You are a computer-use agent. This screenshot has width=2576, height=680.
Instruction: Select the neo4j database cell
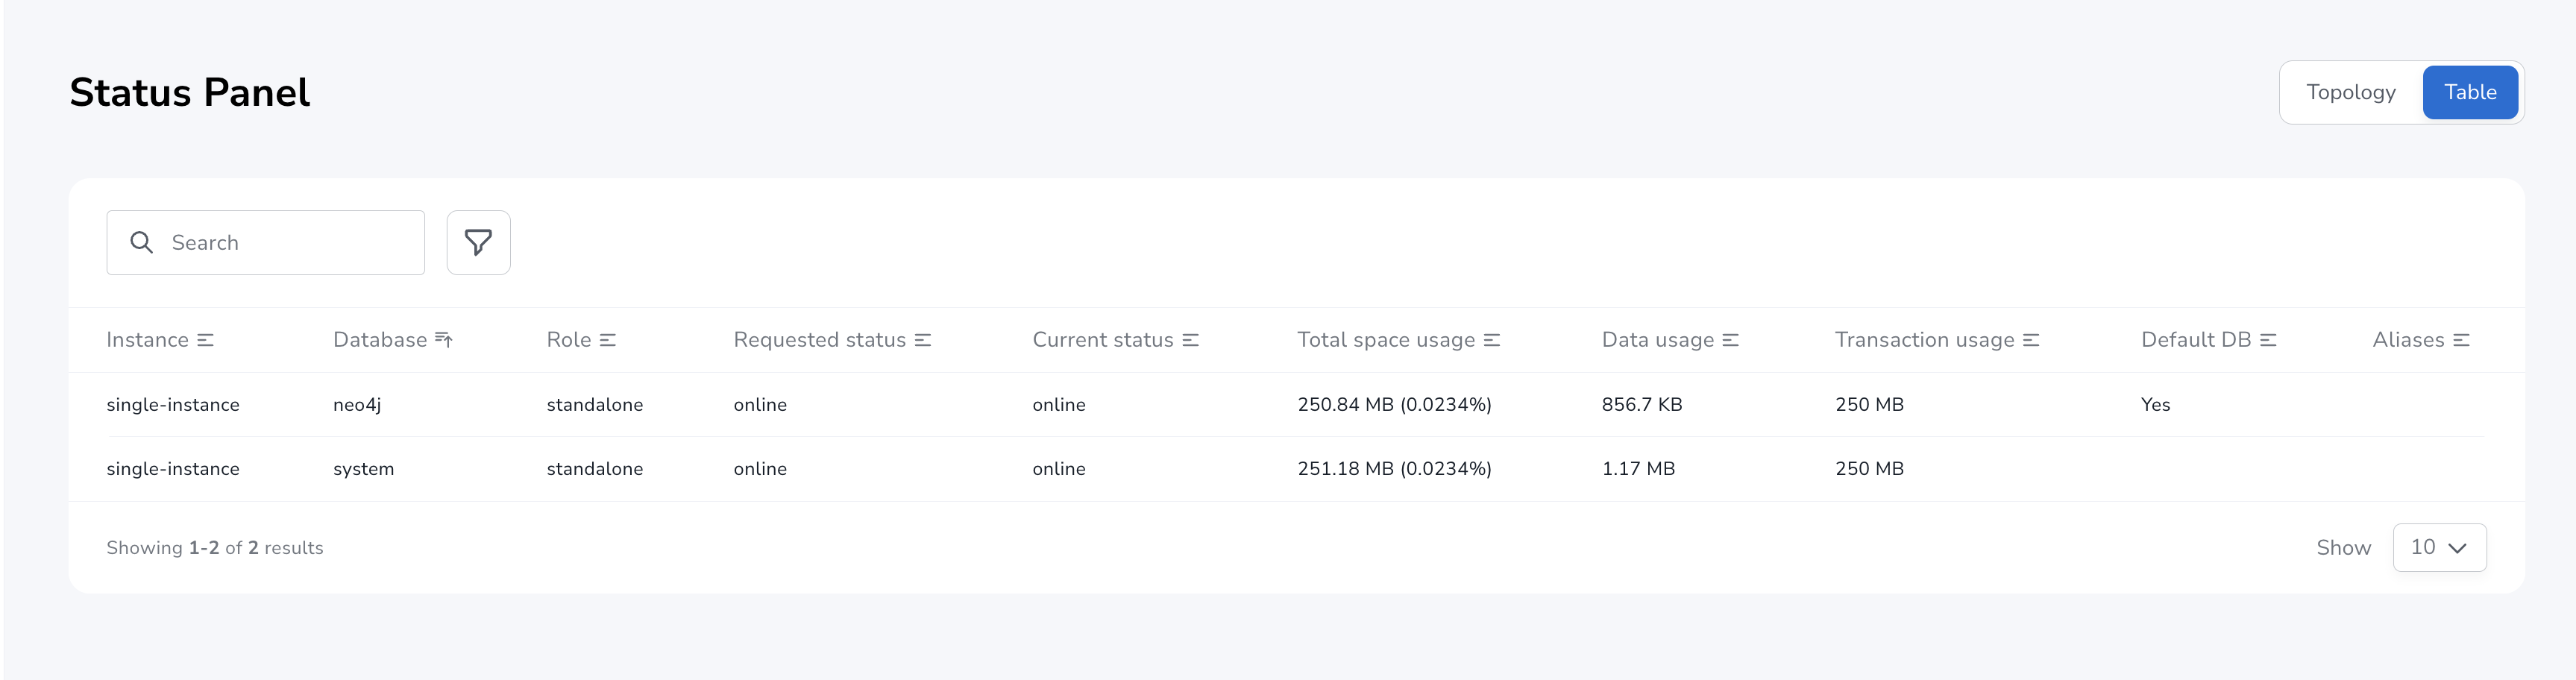click(357, 404)
